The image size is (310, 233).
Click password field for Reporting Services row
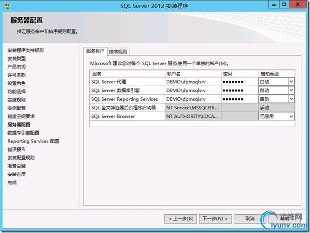pyautogui.click(x=240, y=99)
